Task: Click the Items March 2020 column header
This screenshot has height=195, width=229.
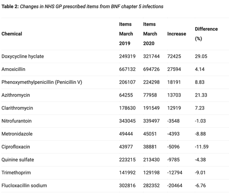Action: 150,34
